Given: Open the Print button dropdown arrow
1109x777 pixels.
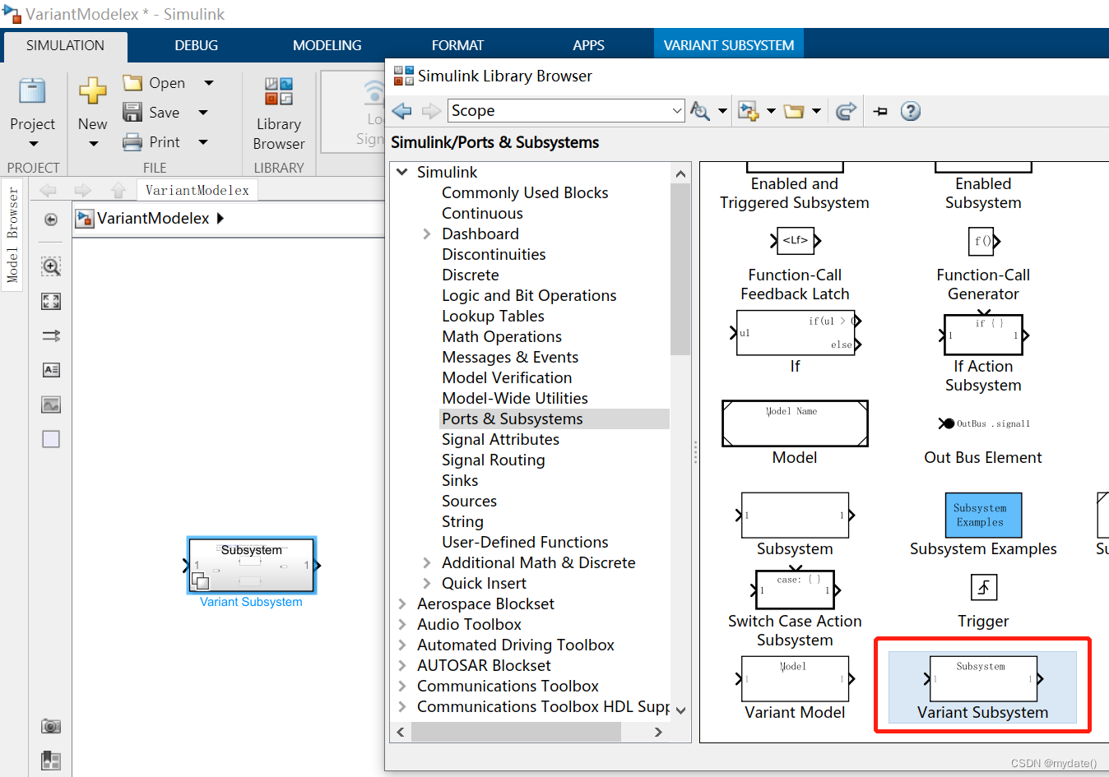Looking at the screenshot, I should click(x=203, y=141).
